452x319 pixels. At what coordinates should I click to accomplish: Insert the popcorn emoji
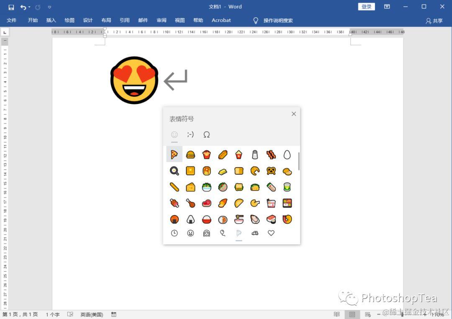point(239,155)
